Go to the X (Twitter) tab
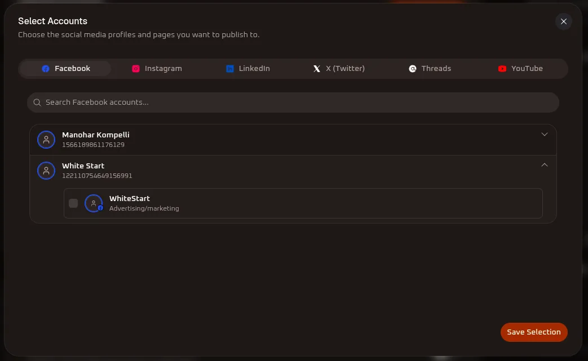This screenshot has width=588, height=361. click(x=339, y=69)
